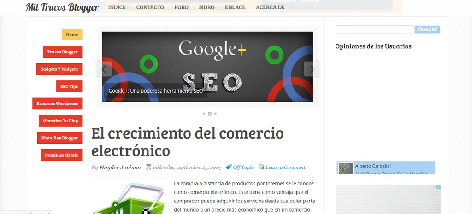Screen dimensions: 472x214
Task: Click the next slide arrow on the slider
Action: click(312, 69)
